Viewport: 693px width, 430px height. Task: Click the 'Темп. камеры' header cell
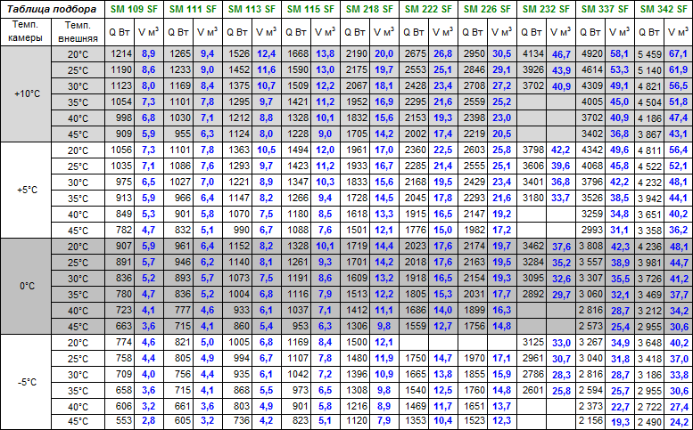[x=27, y=33]
